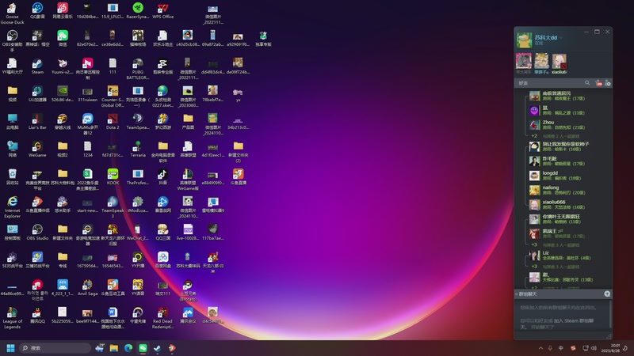Select the Liar's Bar desktop icon
Image resolution: width=634 pixels, height=356 pixels.
37,122
